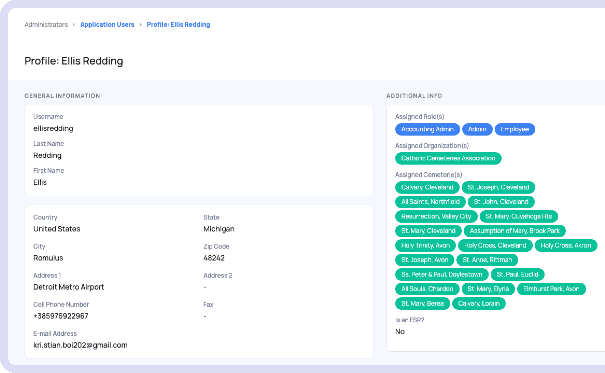Click the Profile: Ellis Redding page heading
Image resolution: width=605 pixels, height=373 pixels.
coord(74,61)
